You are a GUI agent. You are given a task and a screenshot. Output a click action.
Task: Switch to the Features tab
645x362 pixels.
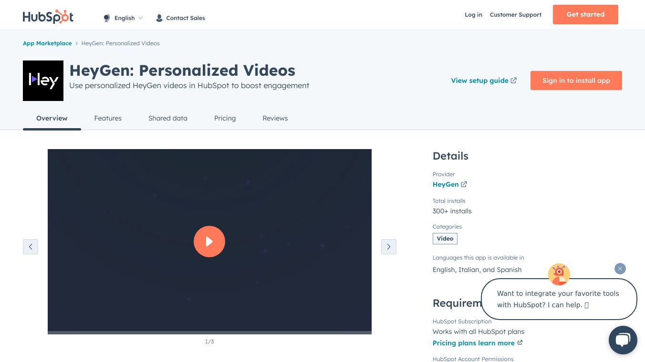tap(108, 118)
